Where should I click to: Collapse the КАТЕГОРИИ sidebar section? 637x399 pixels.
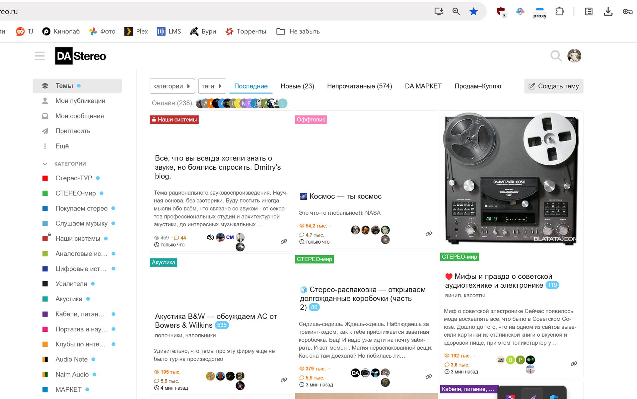point(45,164)
